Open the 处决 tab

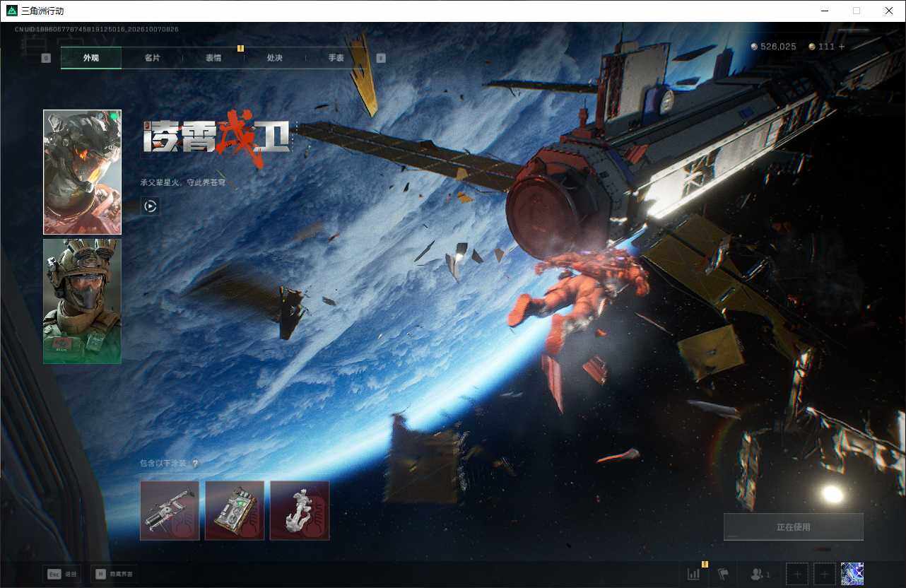(275, 58)
